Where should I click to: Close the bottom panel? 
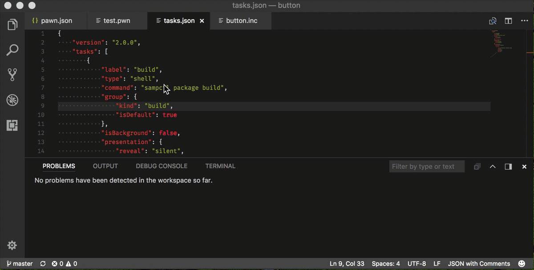[x=524, y=166]
